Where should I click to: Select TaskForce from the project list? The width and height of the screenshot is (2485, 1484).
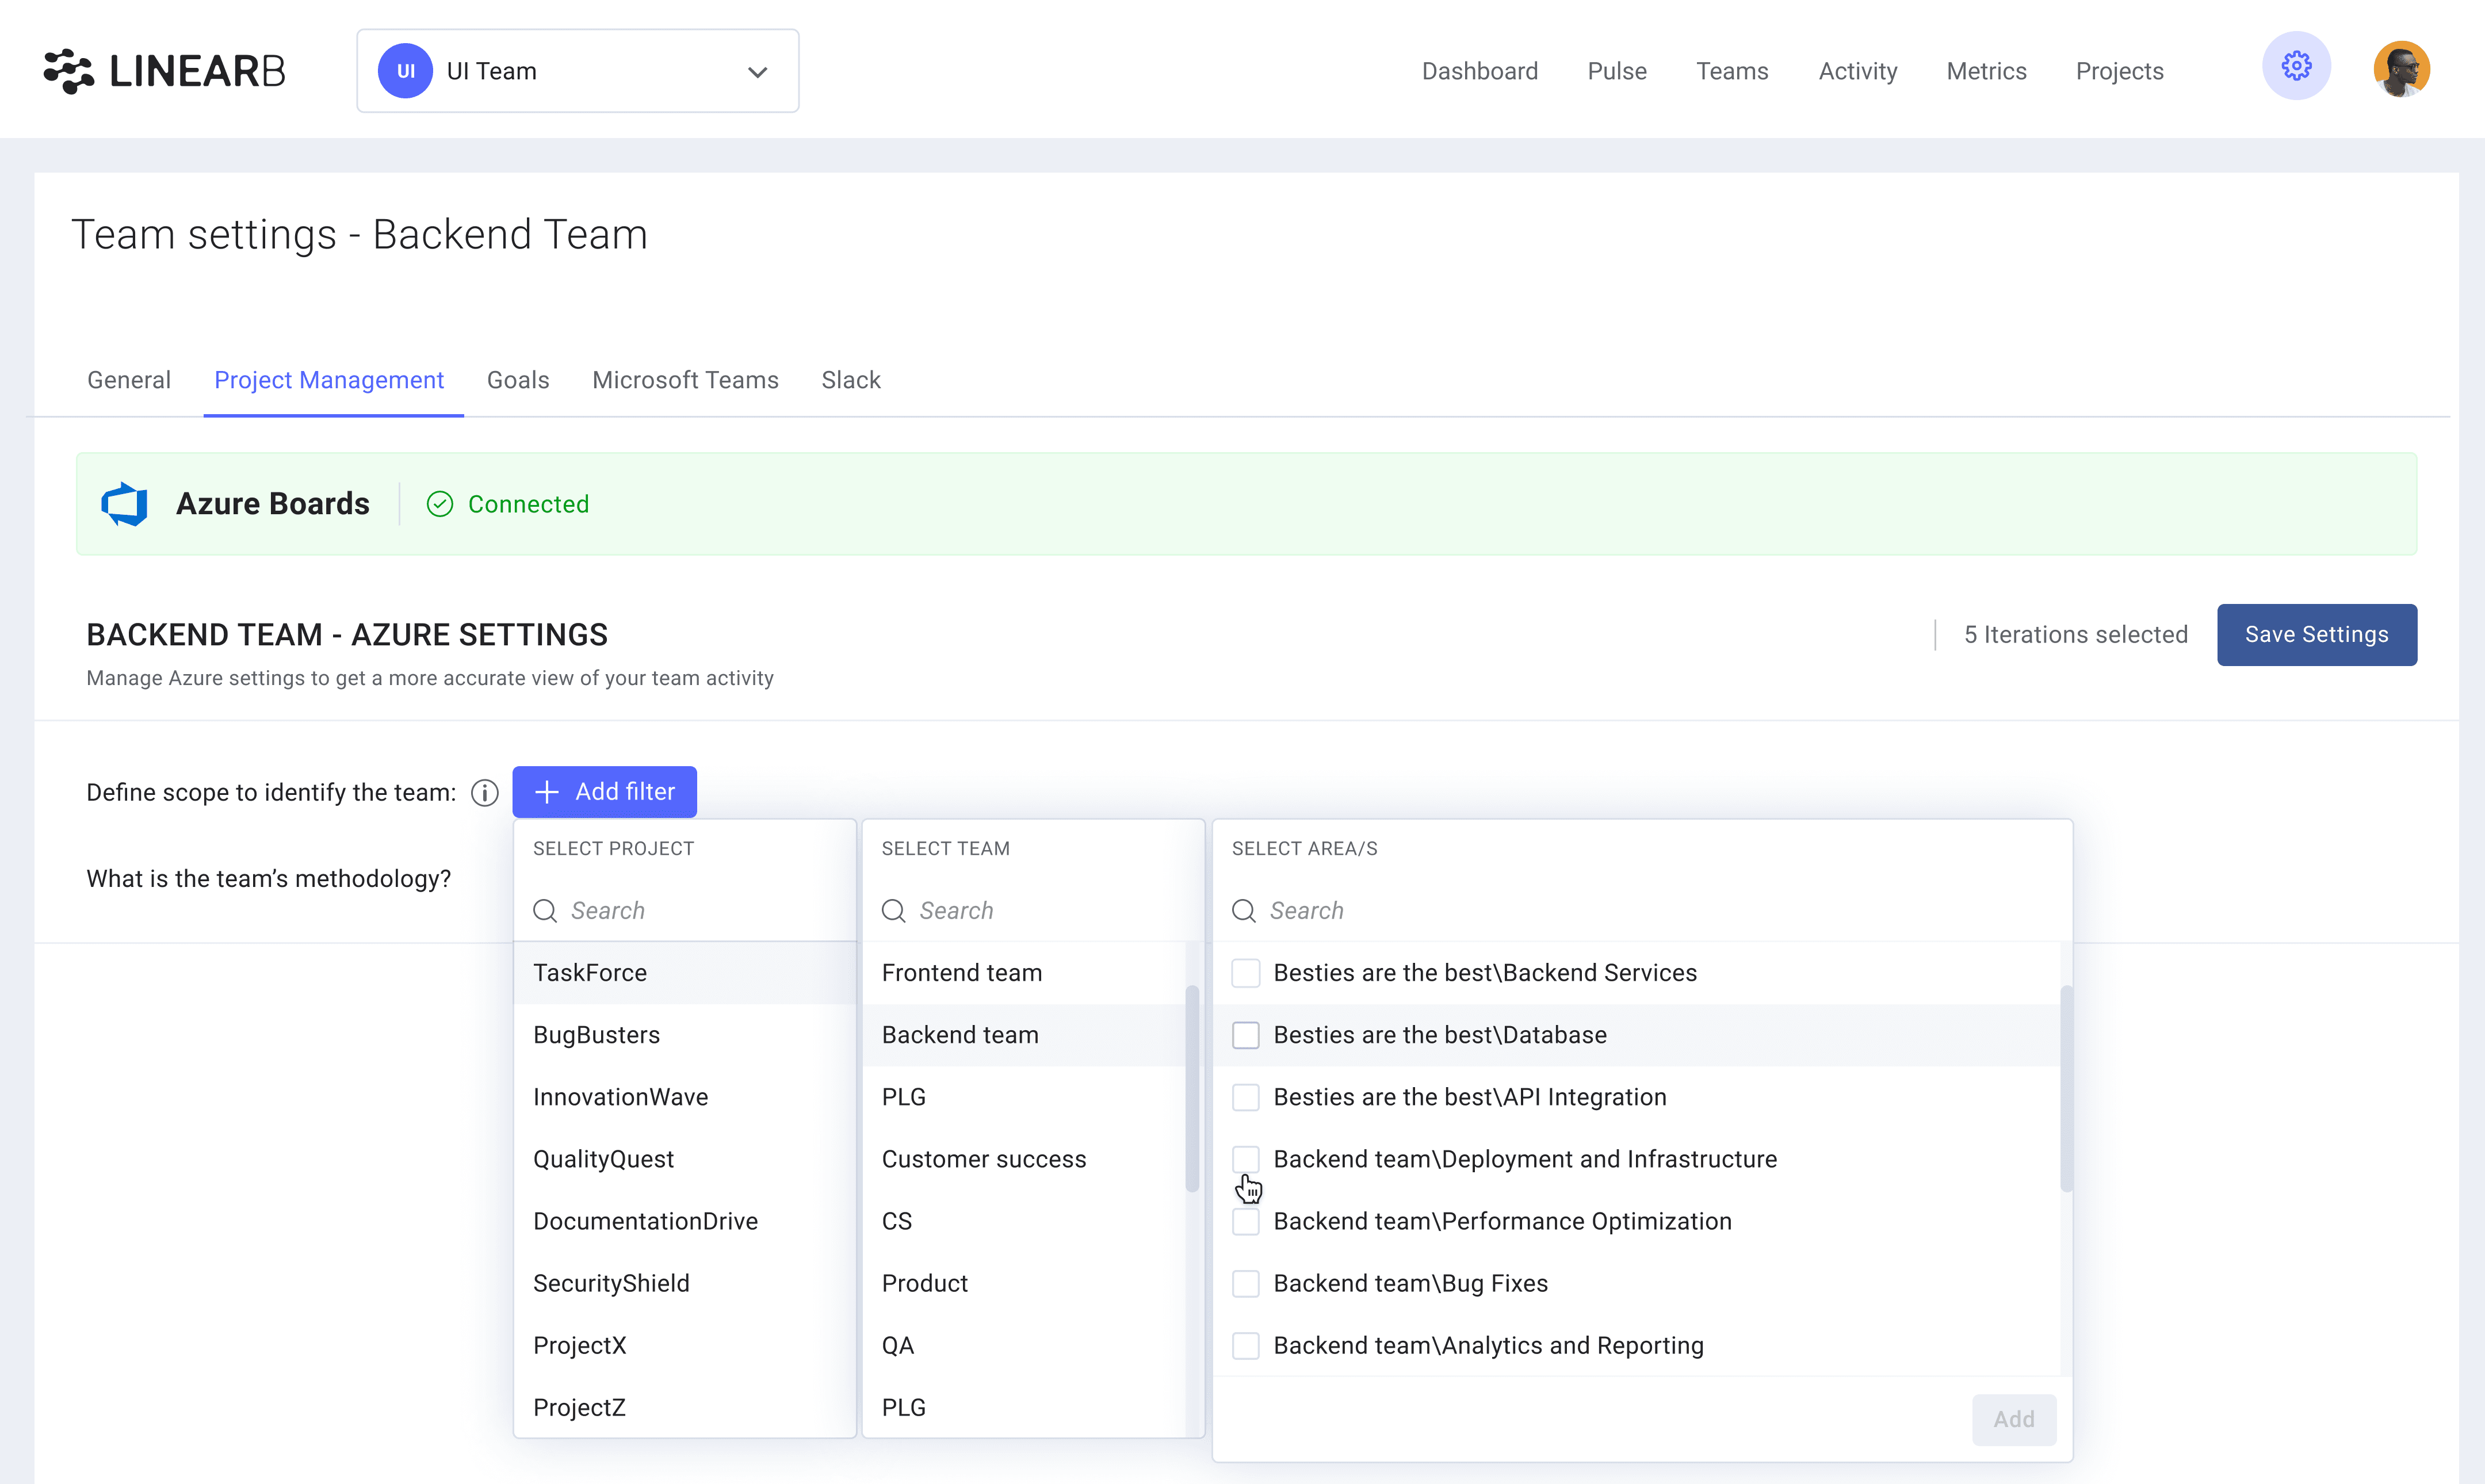[x=590, y=972]
